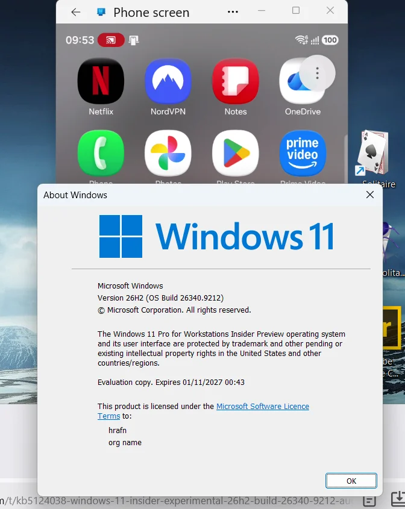This screenshot has height=509, width=405.
Task: Click the Terms link in About Windows
Action: (x=109, y=416)
